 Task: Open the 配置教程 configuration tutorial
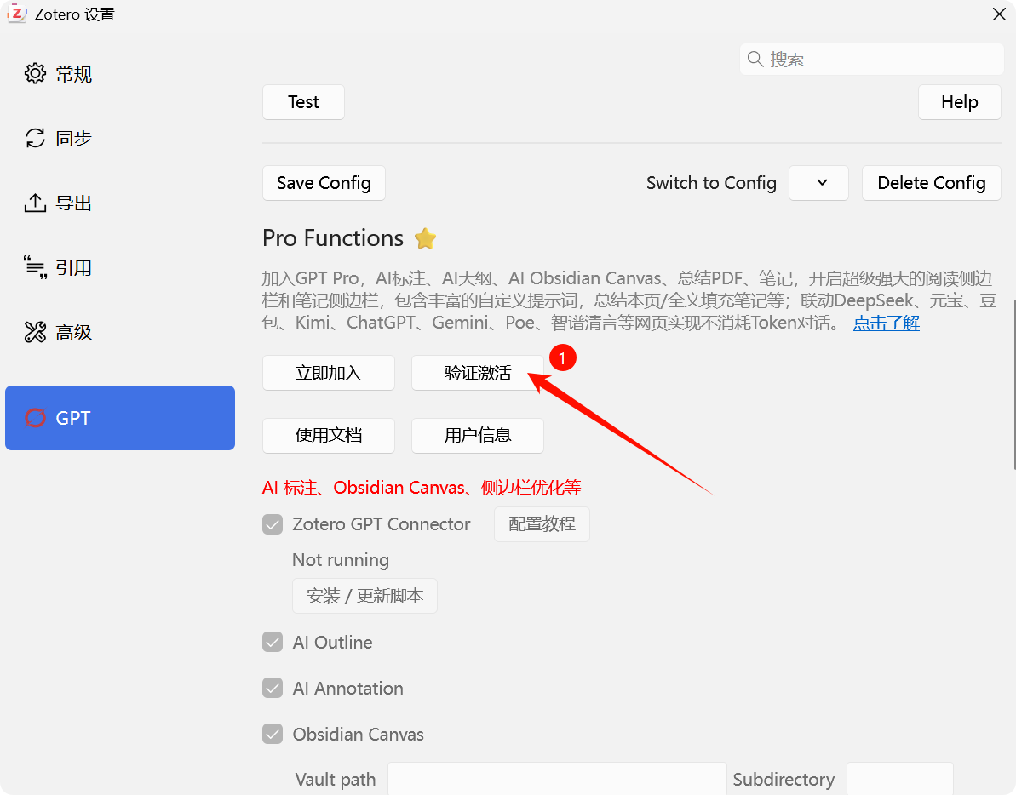[542, 523]
